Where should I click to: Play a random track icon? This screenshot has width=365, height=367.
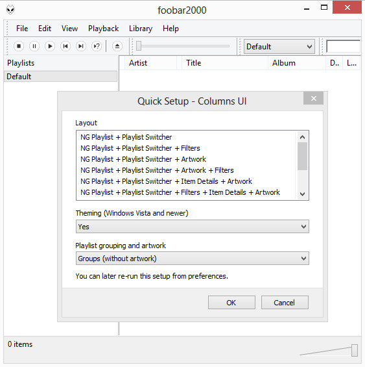pos(97,46)
